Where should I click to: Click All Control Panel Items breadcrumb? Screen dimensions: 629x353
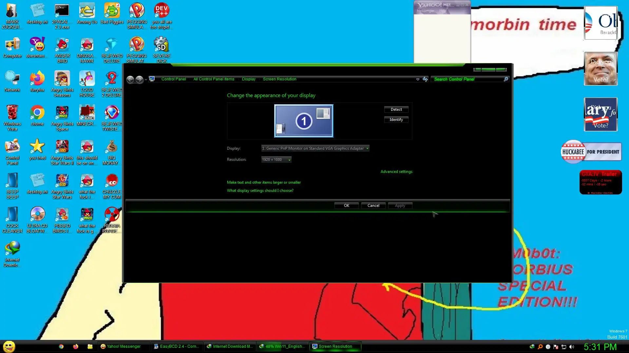click(x=214, y=79)
